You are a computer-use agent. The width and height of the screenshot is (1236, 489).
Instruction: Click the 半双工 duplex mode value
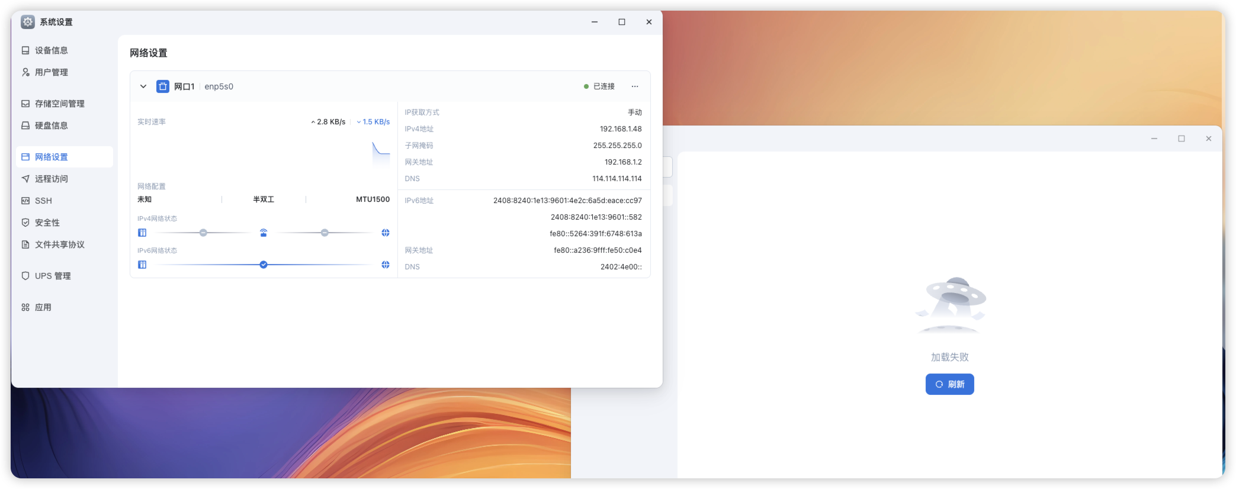(264, 200)
